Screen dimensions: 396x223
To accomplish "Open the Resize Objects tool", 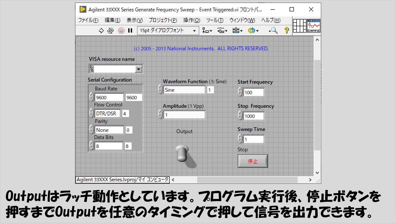I will coord(238,30).
